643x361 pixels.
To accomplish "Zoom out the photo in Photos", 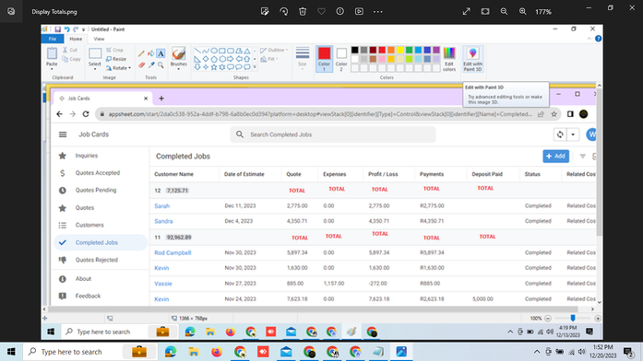I will (x=504, y=11).
